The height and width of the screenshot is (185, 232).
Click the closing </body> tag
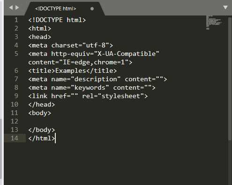click(x=42, y=130)
